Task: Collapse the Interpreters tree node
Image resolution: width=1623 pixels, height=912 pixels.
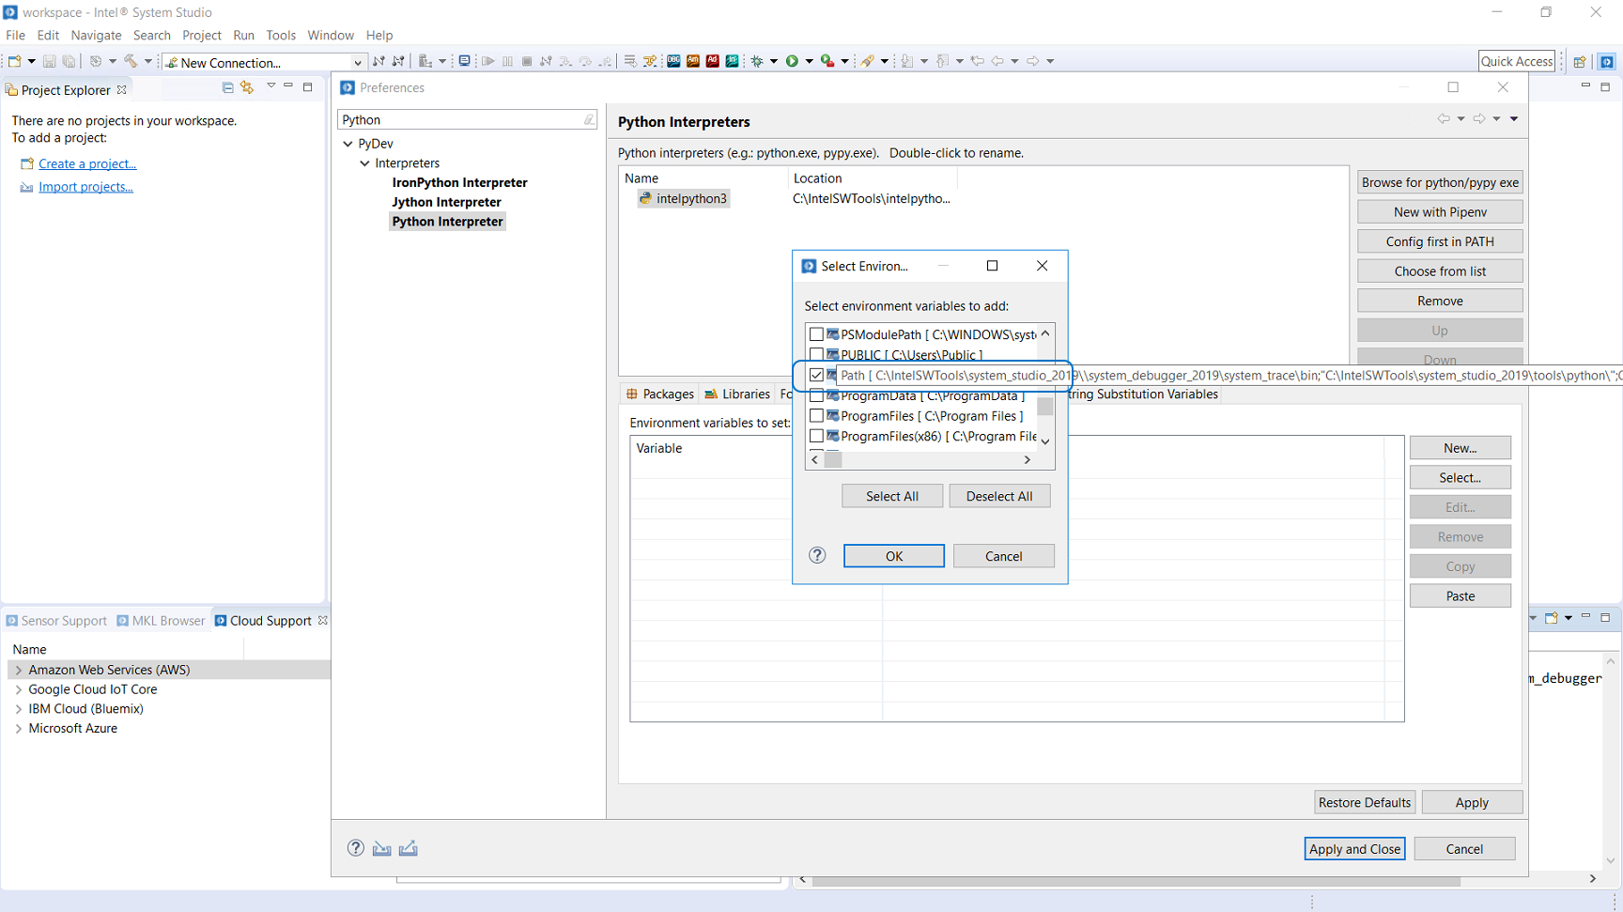Action: pos(365,163)
